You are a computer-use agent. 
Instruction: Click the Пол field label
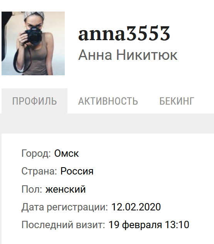(x=32, y=189)
